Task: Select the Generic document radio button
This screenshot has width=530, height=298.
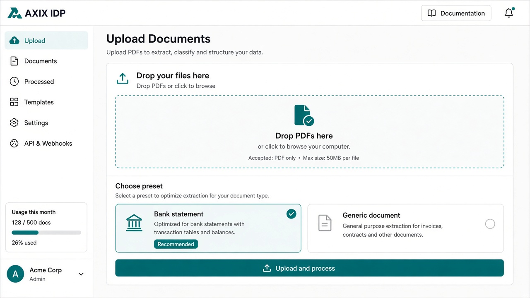Action: (490, 224)
